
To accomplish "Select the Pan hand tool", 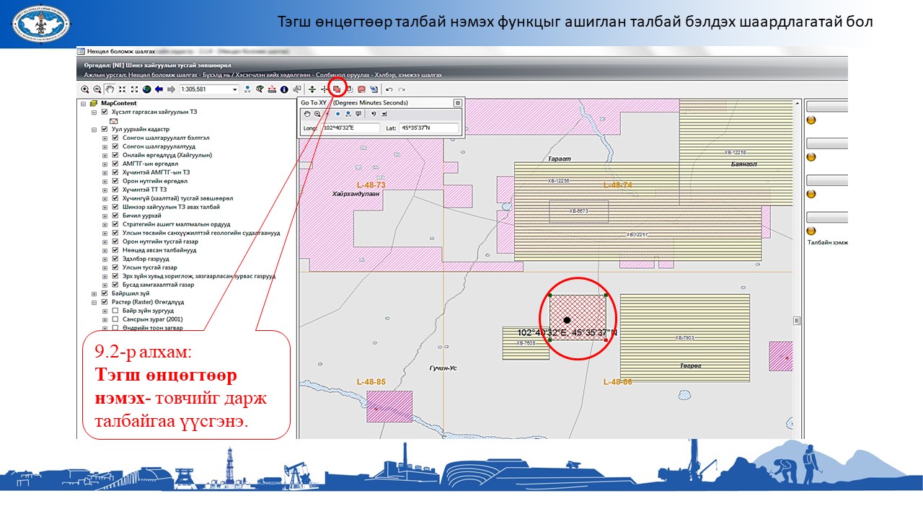I will pyautogui.click(x=110, y=89).
